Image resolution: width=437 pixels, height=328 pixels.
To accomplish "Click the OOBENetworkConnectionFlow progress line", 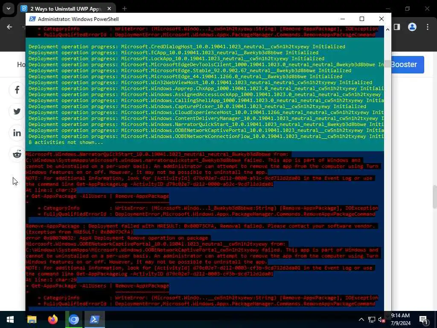I will coord(206,136).
